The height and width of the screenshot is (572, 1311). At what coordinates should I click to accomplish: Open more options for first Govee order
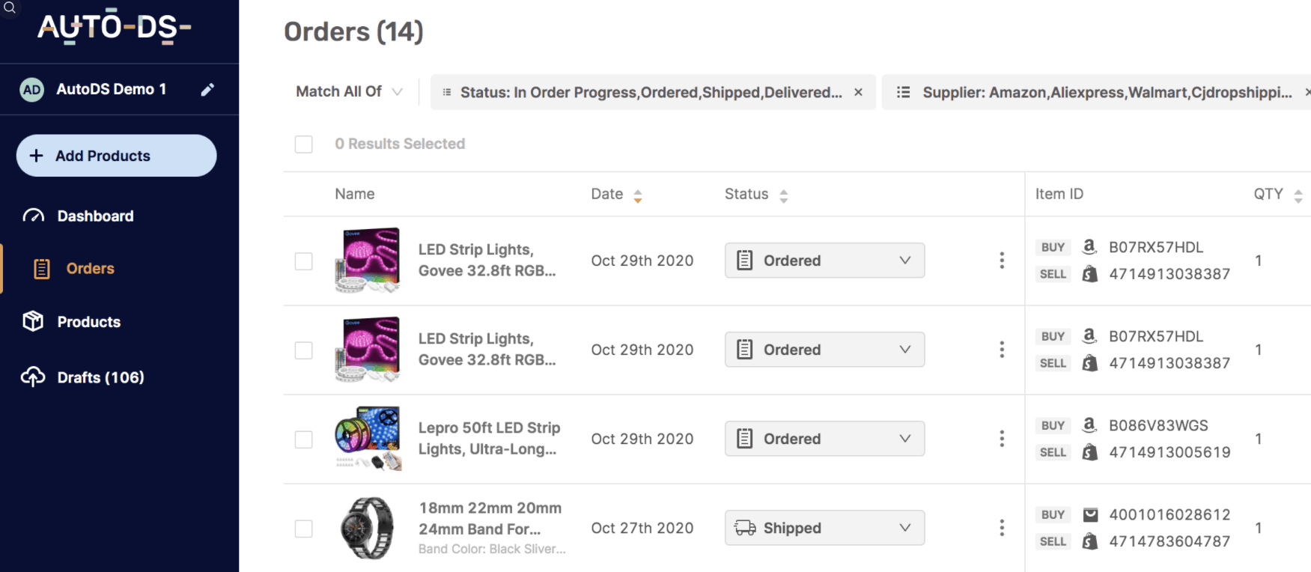click(1002, 261)
